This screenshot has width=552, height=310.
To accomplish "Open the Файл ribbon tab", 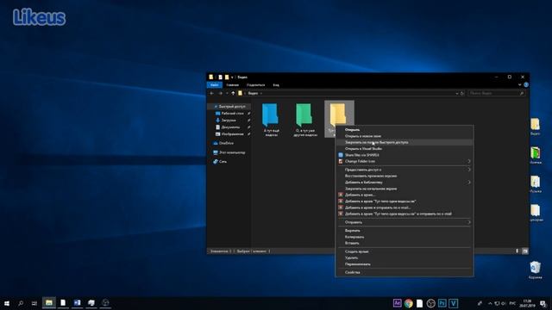I will tap(215, 84).
